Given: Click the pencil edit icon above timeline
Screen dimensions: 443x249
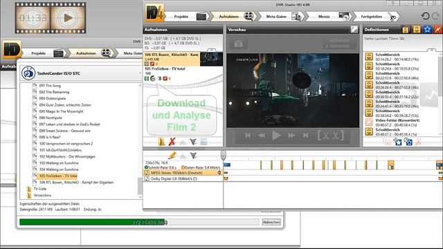Looking at the screenshot, I should click(x=172, y=155).
